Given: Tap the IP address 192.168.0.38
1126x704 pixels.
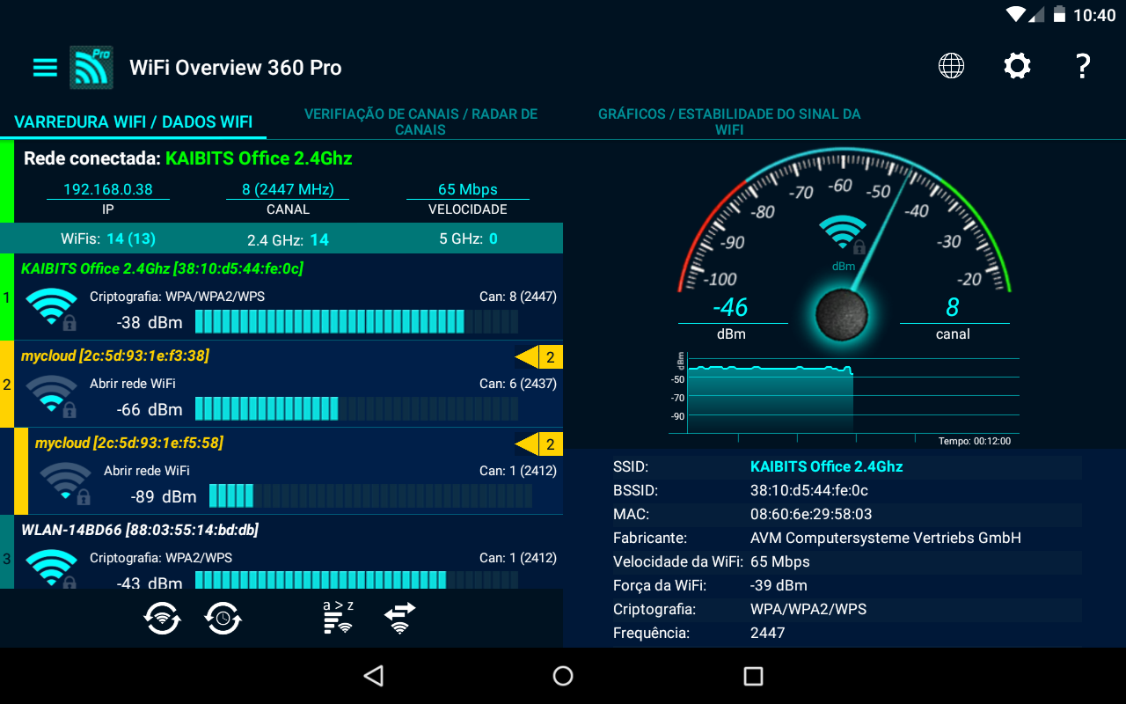Looking at the screenshot, I should (108, 189).
